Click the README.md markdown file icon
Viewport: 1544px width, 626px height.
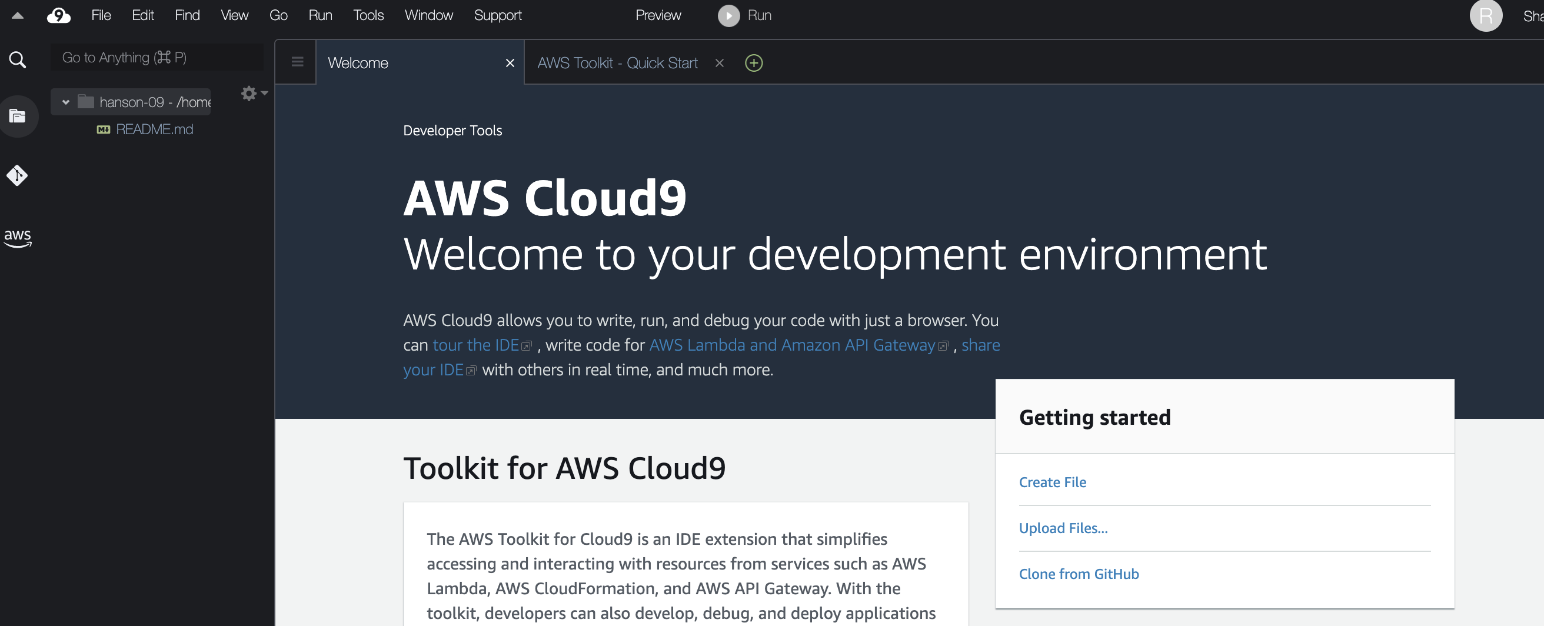coord(103,130)
